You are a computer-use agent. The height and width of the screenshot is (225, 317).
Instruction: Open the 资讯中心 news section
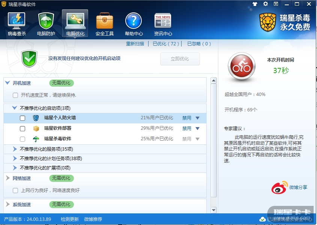163,24
